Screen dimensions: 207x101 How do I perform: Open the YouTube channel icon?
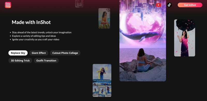(158, 5)
